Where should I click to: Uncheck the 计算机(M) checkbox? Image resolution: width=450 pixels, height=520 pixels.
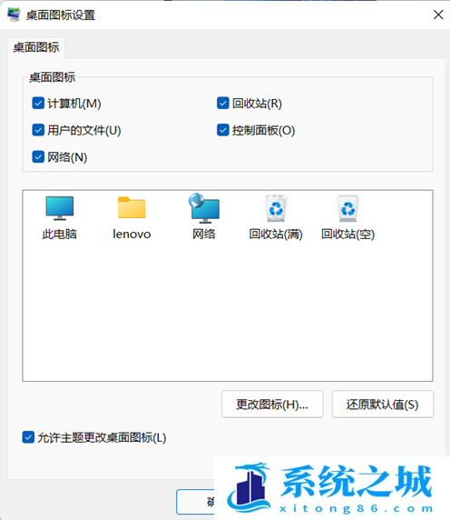38,103
